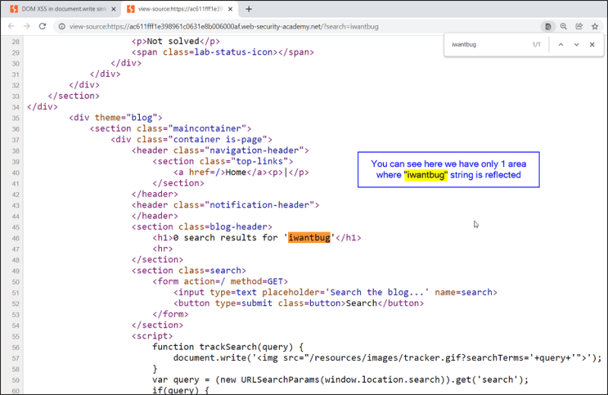Open a new browser tab
The image size is (608, 395).
point(249,9)
